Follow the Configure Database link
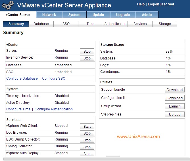190x161 pixels. (22, 79)
